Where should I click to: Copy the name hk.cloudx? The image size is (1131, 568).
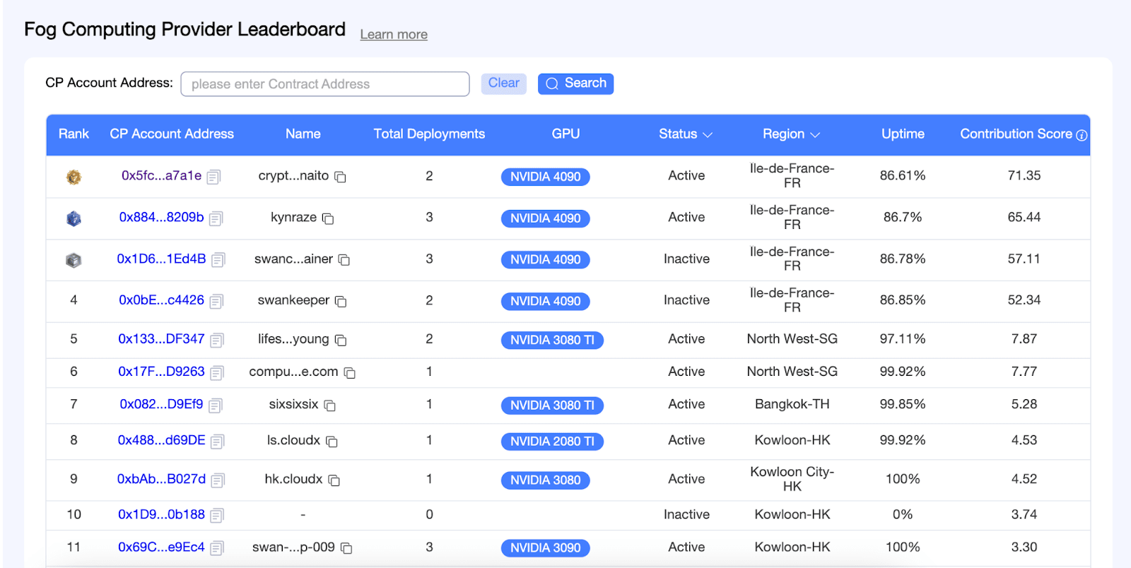click(334, 480)
